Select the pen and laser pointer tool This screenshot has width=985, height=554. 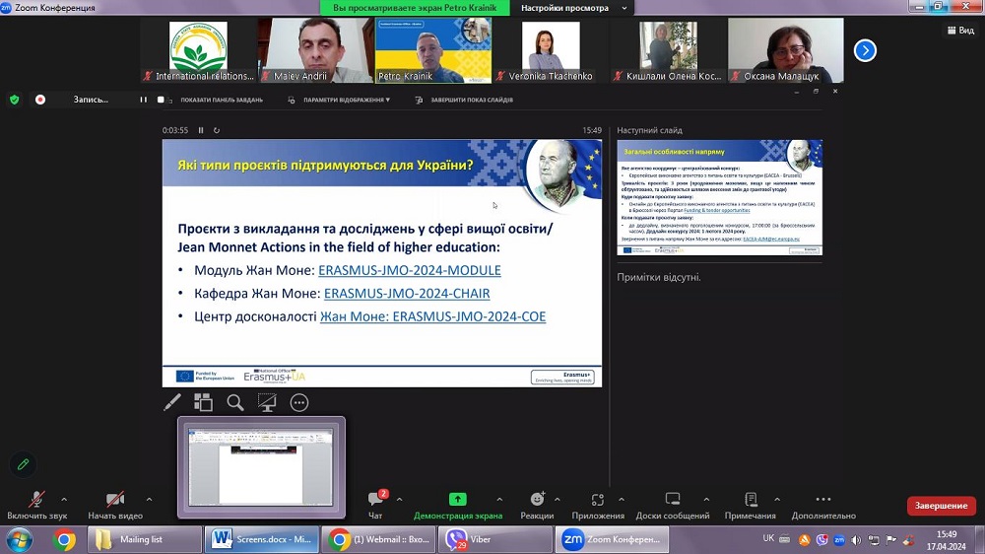172,402
